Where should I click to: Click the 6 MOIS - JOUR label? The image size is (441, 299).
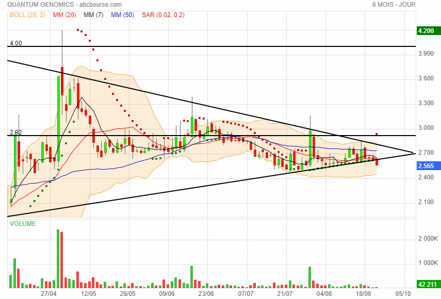pos(394,5)
